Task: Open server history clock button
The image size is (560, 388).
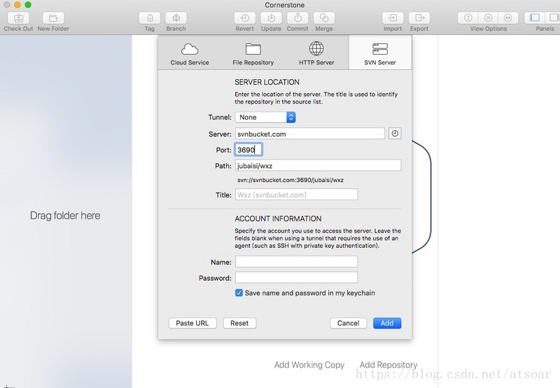Action: tap(395, 134)
